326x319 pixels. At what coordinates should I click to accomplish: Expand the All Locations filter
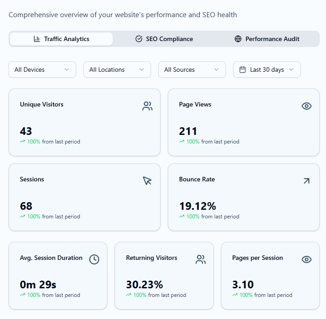[117, 69]
